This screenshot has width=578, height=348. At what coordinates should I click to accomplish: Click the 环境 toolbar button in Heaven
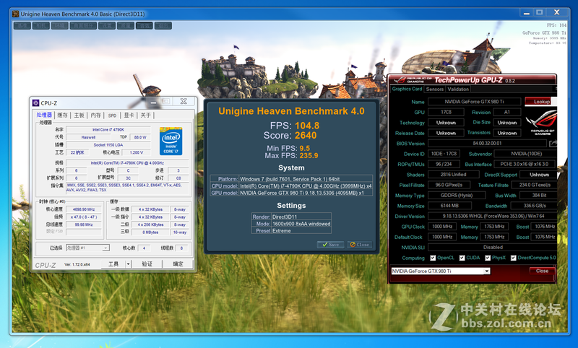(59, 25)
